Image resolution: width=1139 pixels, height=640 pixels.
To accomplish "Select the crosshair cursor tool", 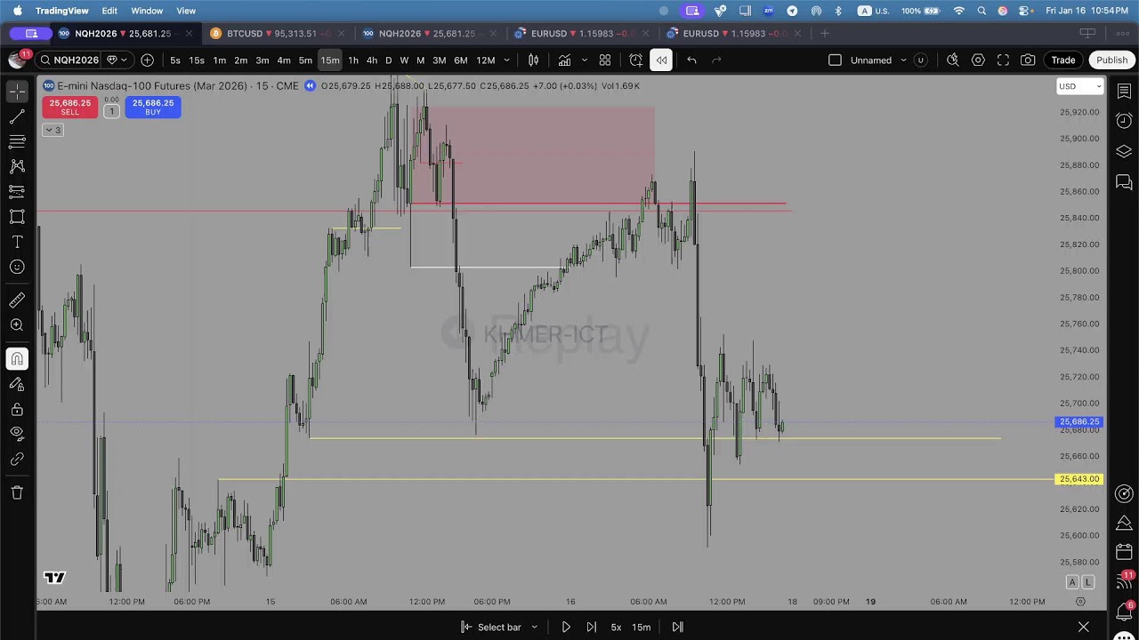I will point(17,92).
